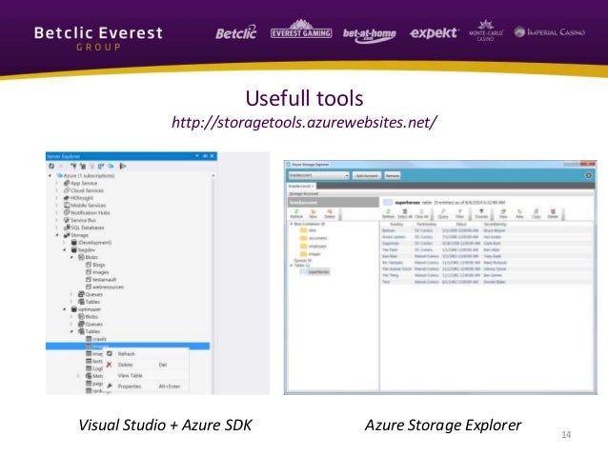Screen dimensions: 608x456
Task: Open the settings gear in Azure Storage Explorer
Action: pos(589,175)
